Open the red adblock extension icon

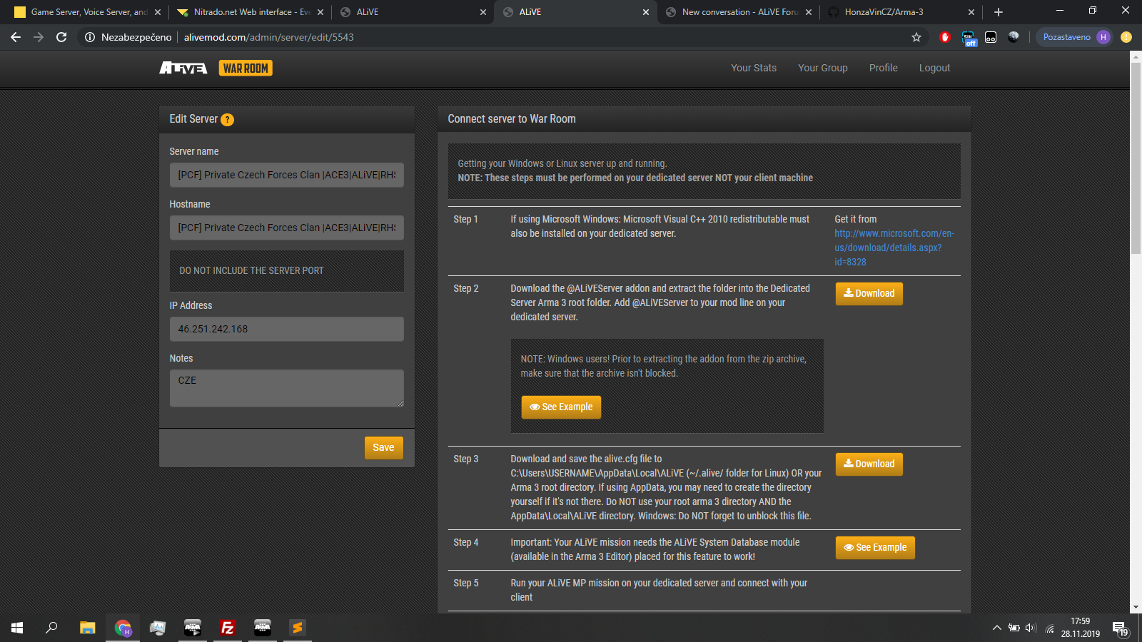pos(945,37)
